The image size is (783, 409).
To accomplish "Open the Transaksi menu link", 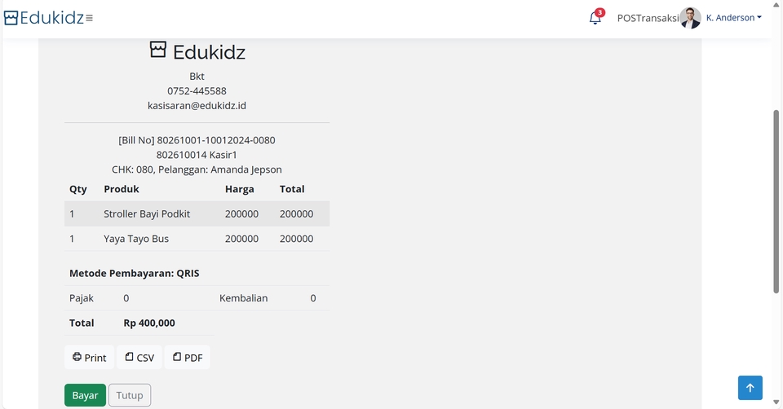I will [x=657, y=19].
